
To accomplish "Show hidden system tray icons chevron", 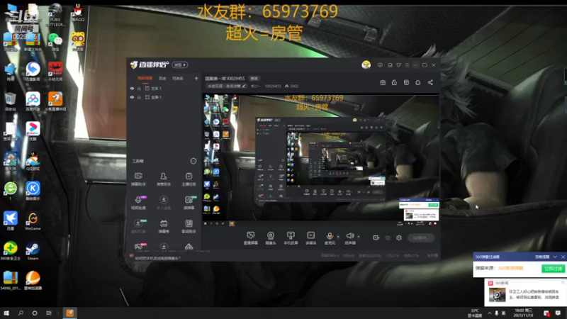I will coord(489,313).
